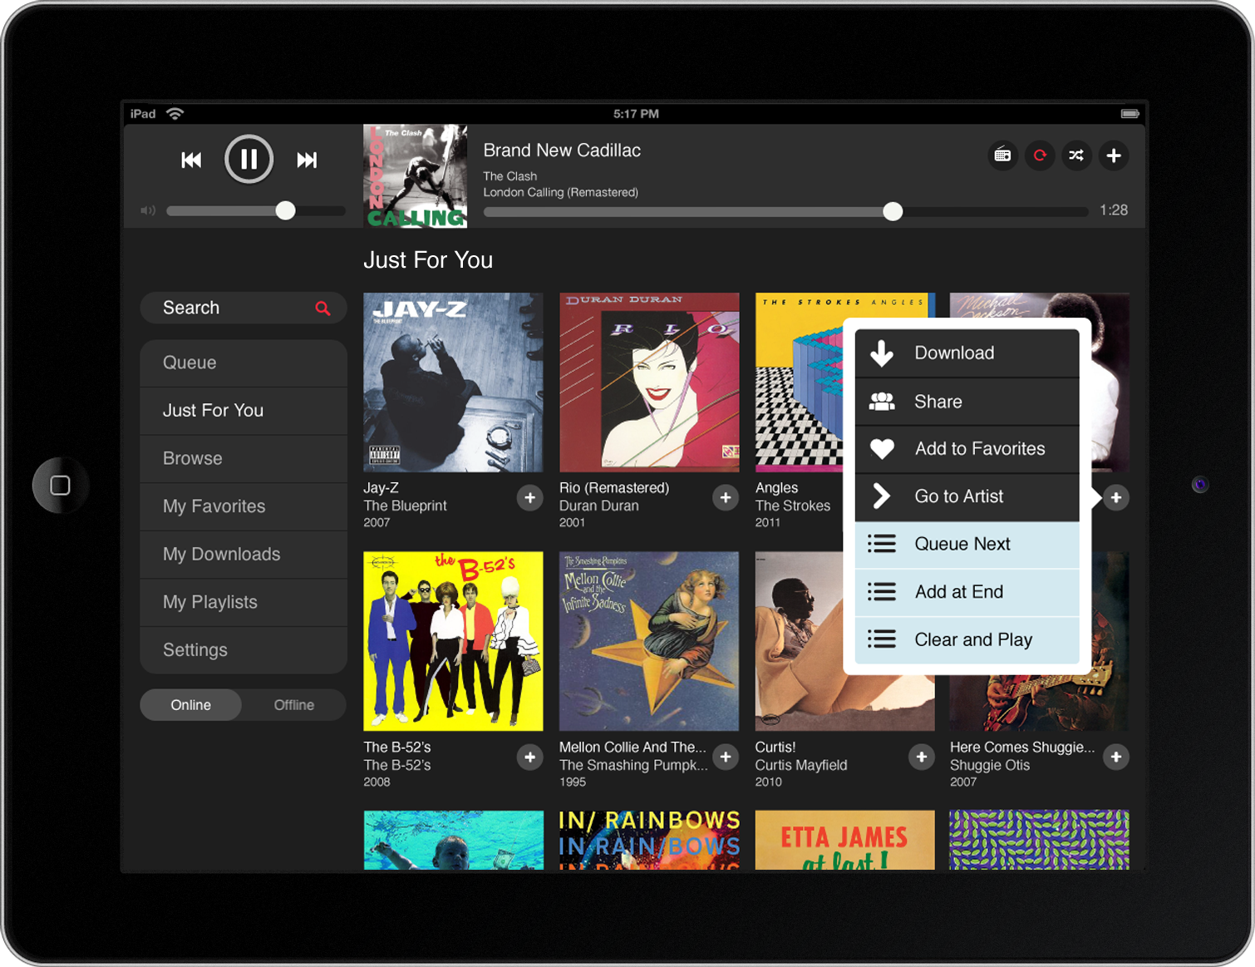Toggle the red repeat button
Image resolution: width=1255 pixels, height=967 pixels.
(1040, 155)
